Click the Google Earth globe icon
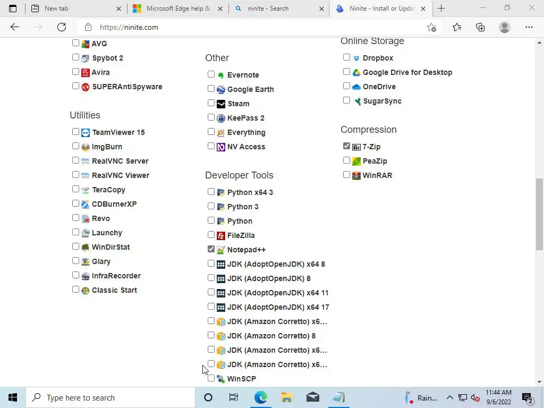Screen dimensions: 544x408 click(221, 89)
